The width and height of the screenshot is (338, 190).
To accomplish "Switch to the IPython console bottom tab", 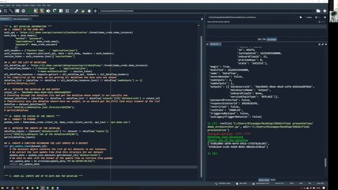I will [264, 180].
